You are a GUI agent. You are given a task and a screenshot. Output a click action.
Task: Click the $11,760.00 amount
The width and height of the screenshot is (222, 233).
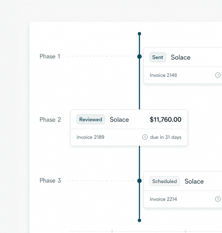(x=165, y=120)
